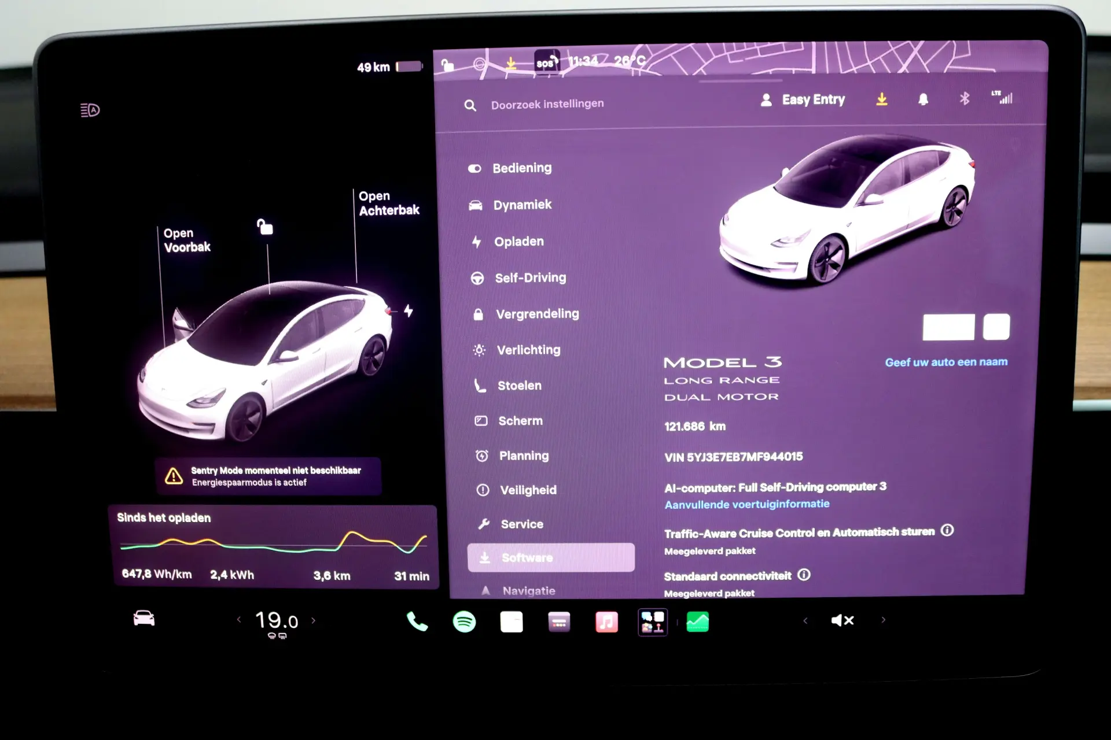Tap the LTE signal strength icon
The height and width of the screenshot is (740, 1111).
click(1002, 97)
